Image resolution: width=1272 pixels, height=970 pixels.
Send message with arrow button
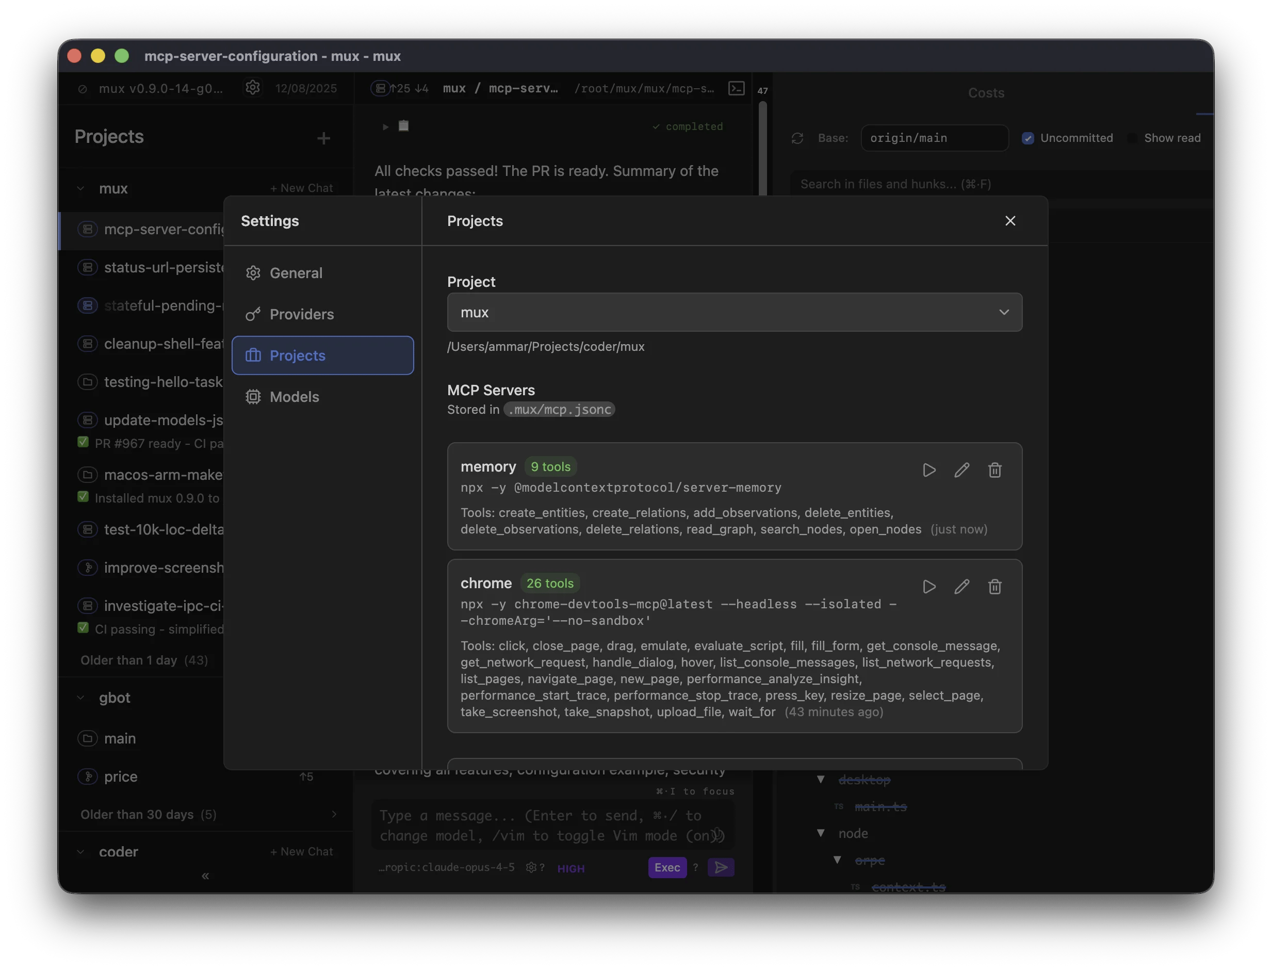tap(721, 868)
